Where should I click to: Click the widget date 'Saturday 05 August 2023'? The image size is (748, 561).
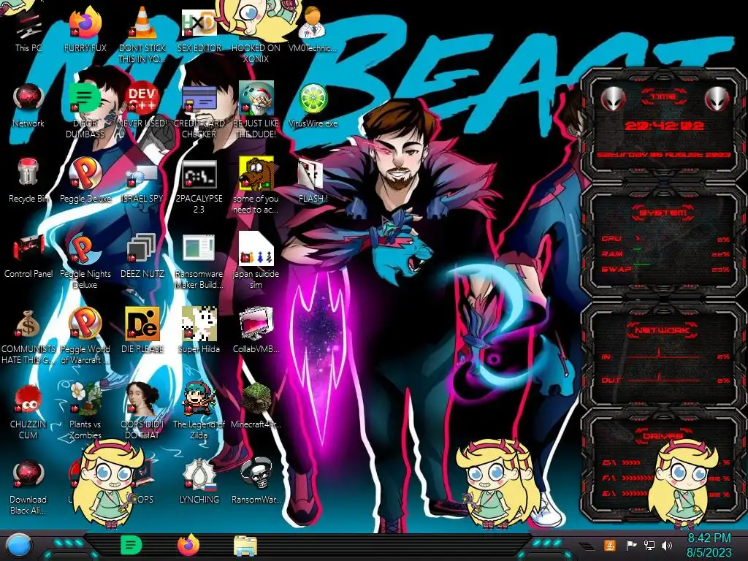point(663,155)
